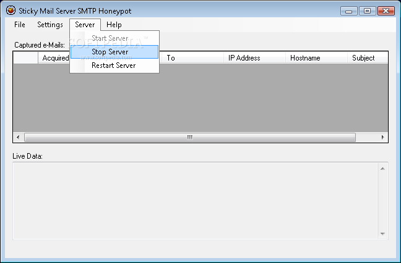Close the open Server menu
This screenshot has width=401, height=263.
click(85, 25)
